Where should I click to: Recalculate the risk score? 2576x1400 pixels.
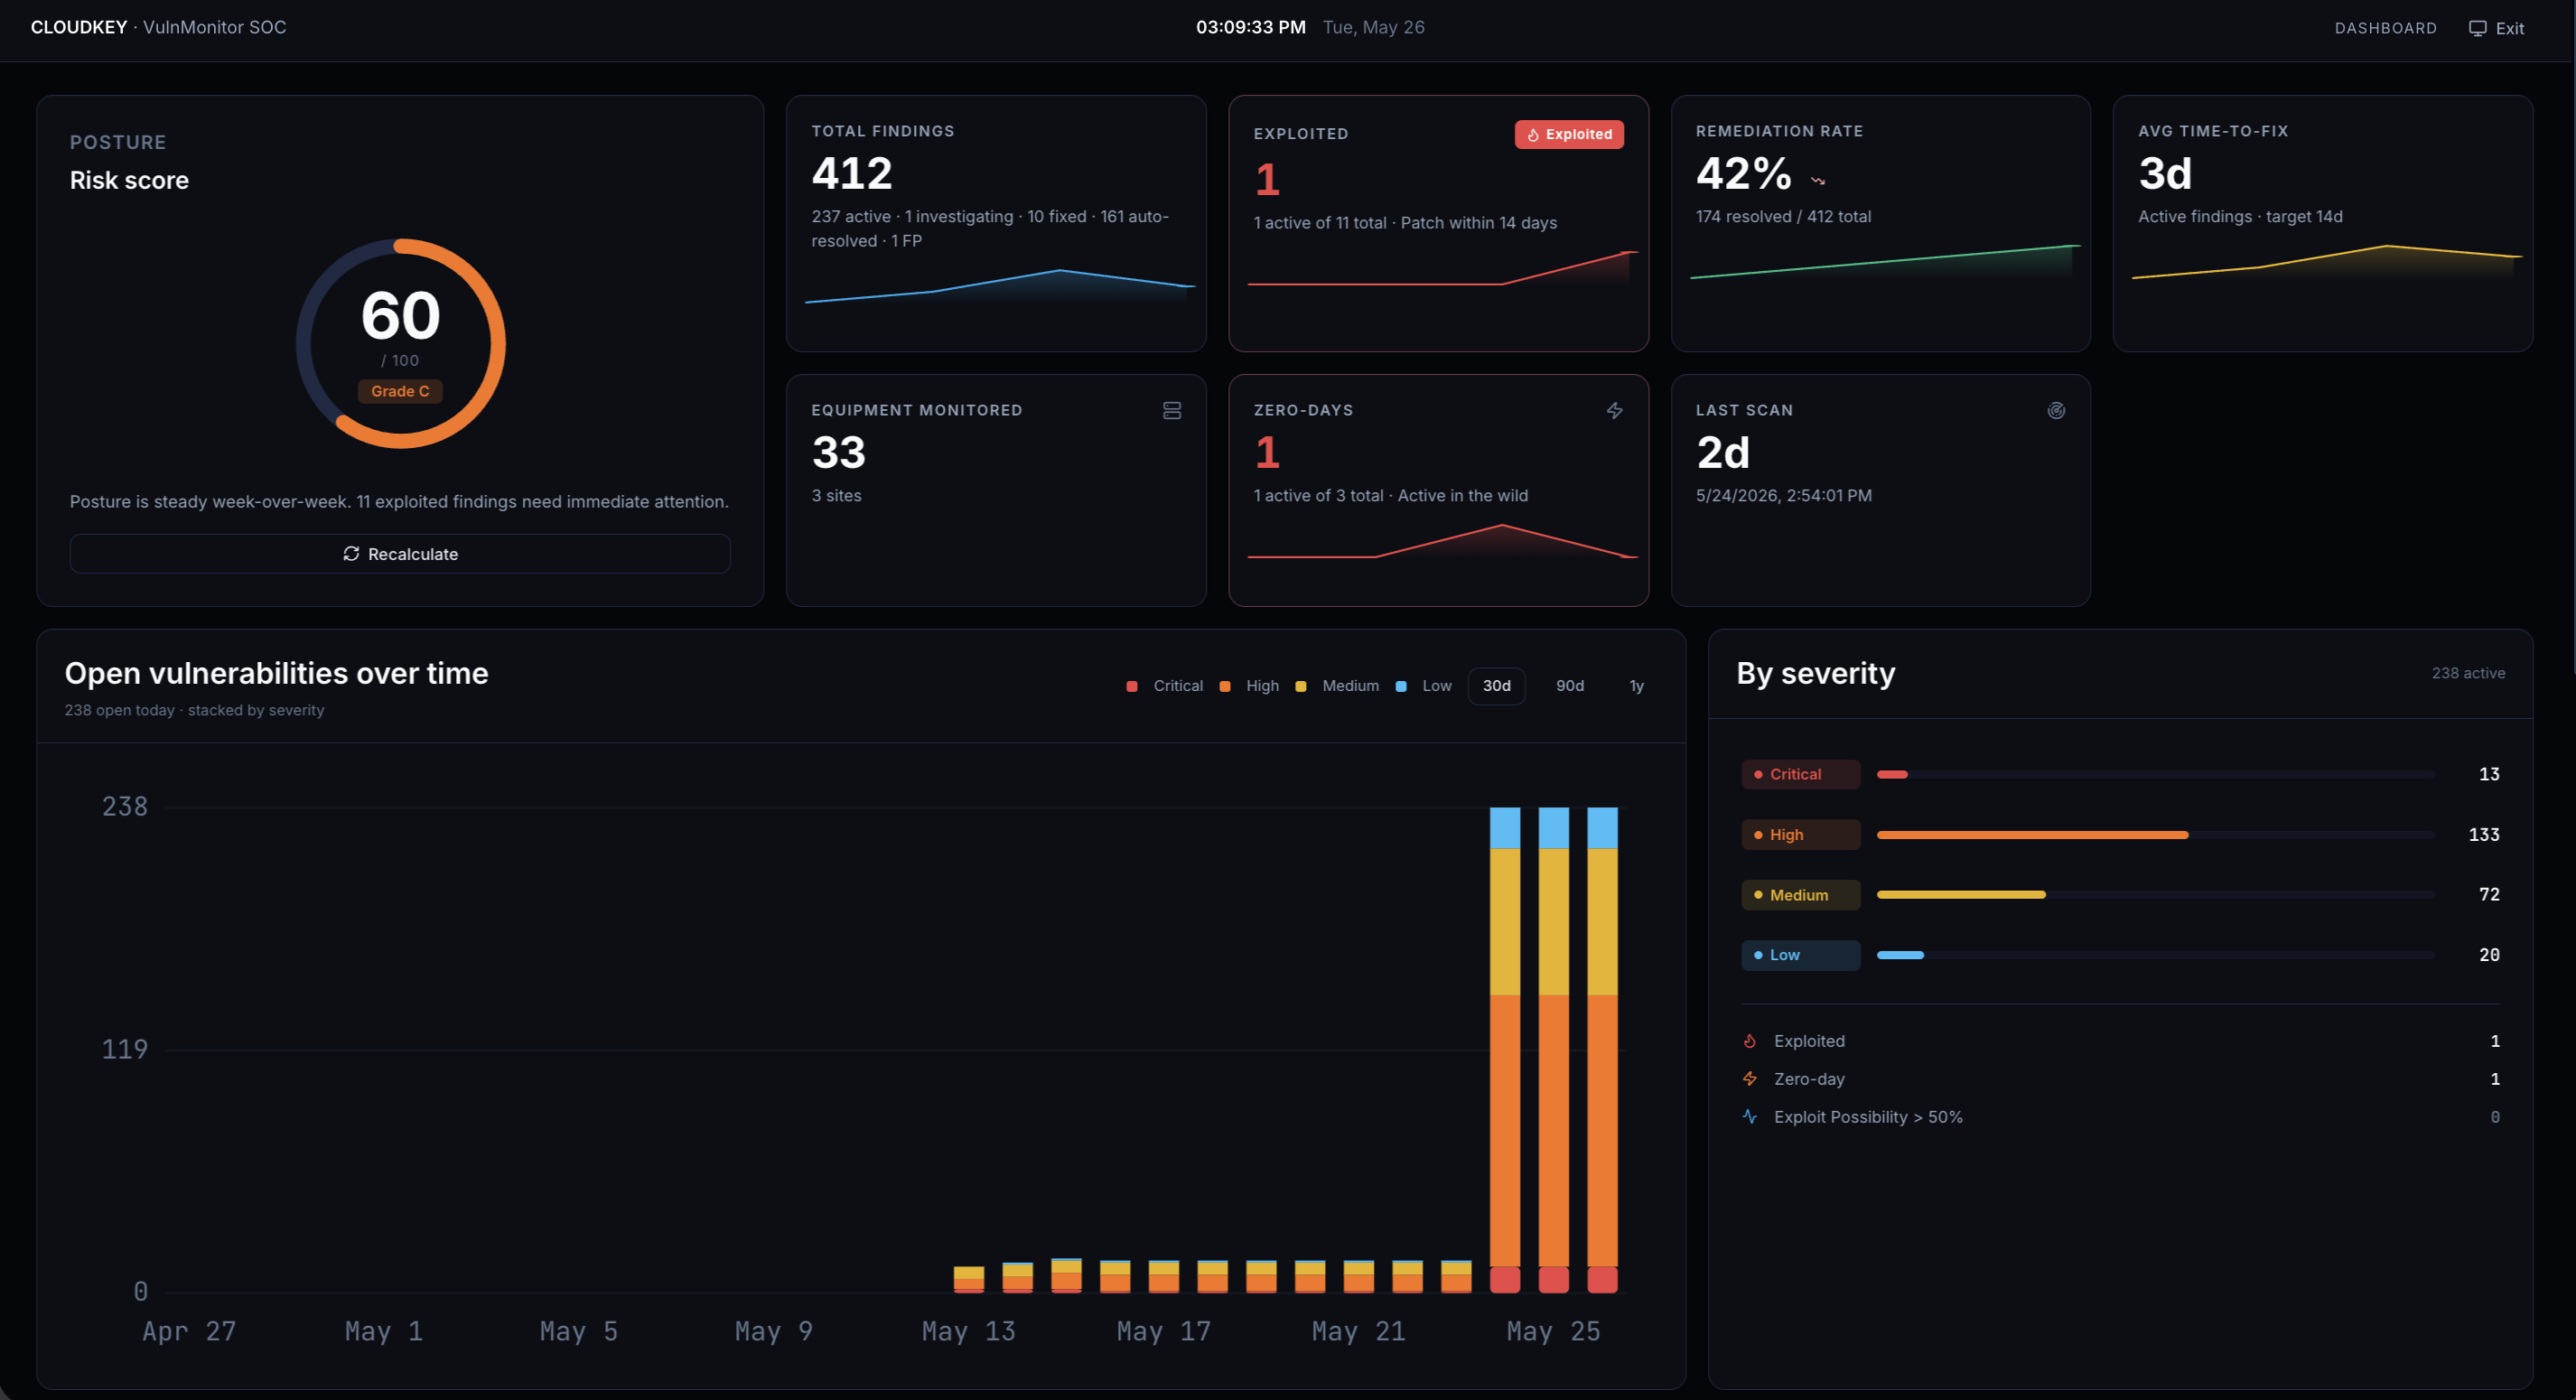400,554
